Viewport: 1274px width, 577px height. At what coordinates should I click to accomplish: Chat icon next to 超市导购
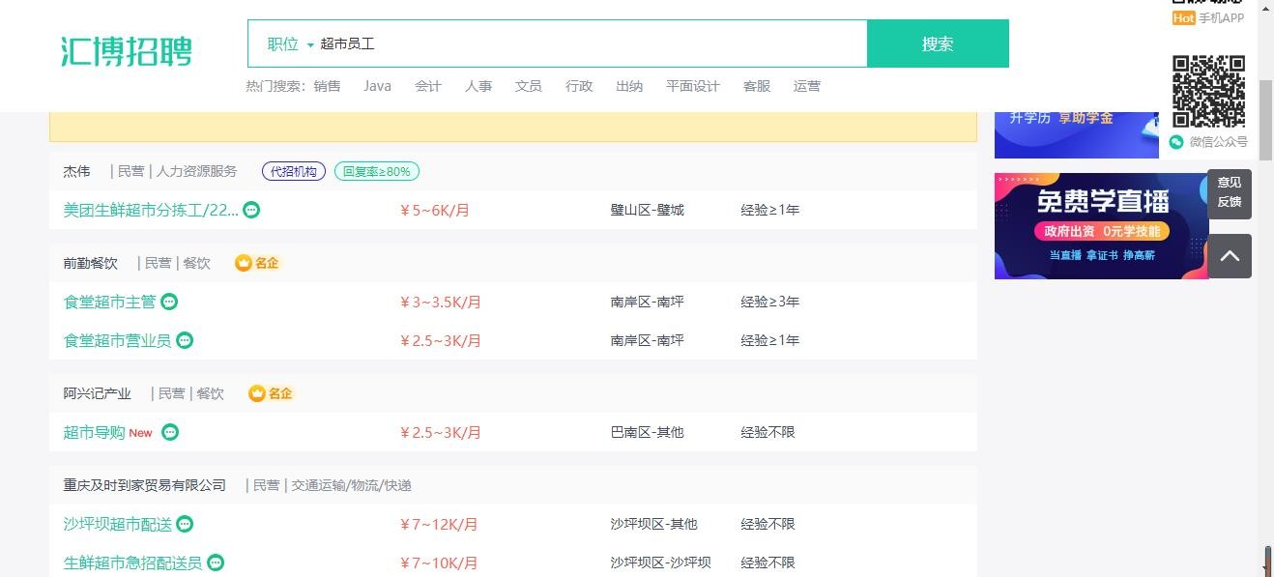click(x=170, y=432)
